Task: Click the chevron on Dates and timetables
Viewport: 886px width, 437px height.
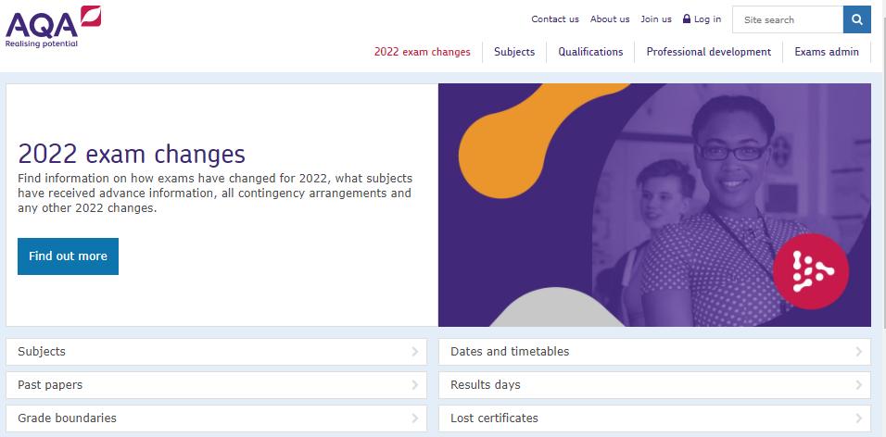Action: click(859, 352)
